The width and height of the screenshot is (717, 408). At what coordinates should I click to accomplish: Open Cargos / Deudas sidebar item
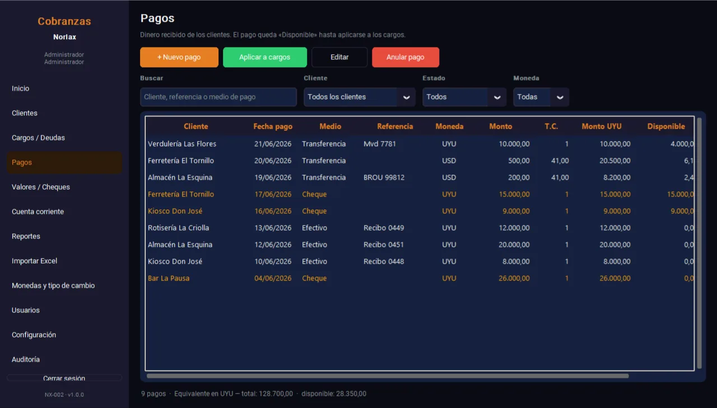[64, 138]
